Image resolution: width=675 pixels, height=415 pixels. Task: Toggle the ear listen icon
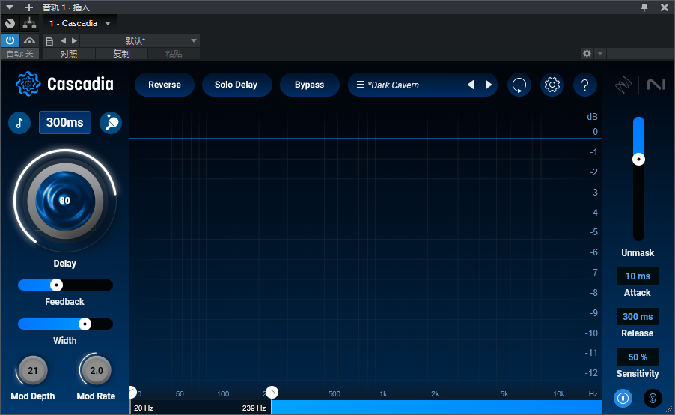coord(653,398)
